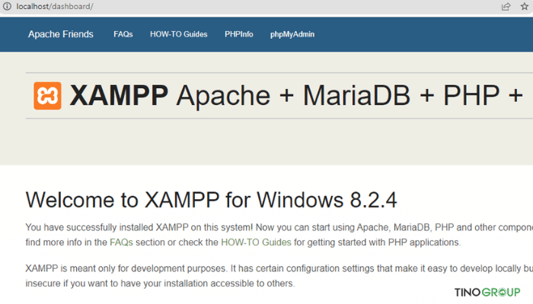Click the 'XAMPP is meant only for development purposes' text

[126, 268]
